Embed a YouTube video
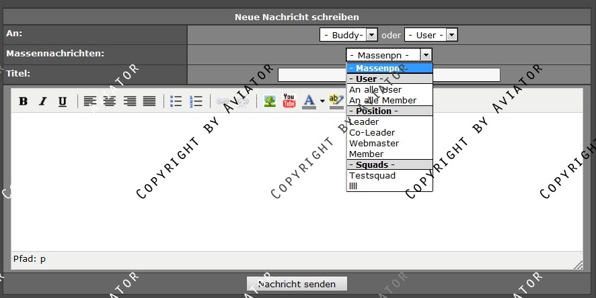 289,101
